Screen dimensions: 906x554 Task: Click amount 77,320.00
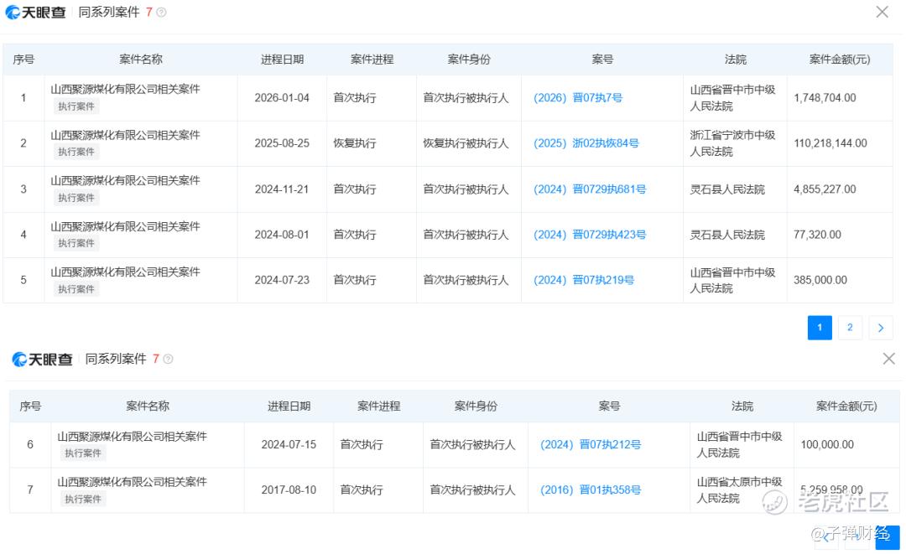tap(817, 235)
